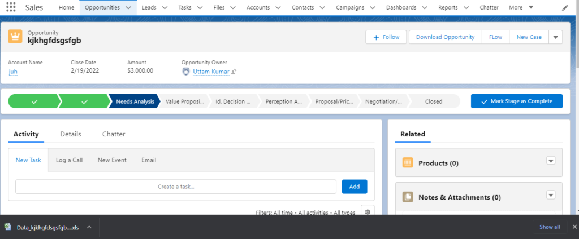Image resolution: width=579 pixels, height=239 pixels.
Task: Open the Chatter navigation tab
Action: 489,7
